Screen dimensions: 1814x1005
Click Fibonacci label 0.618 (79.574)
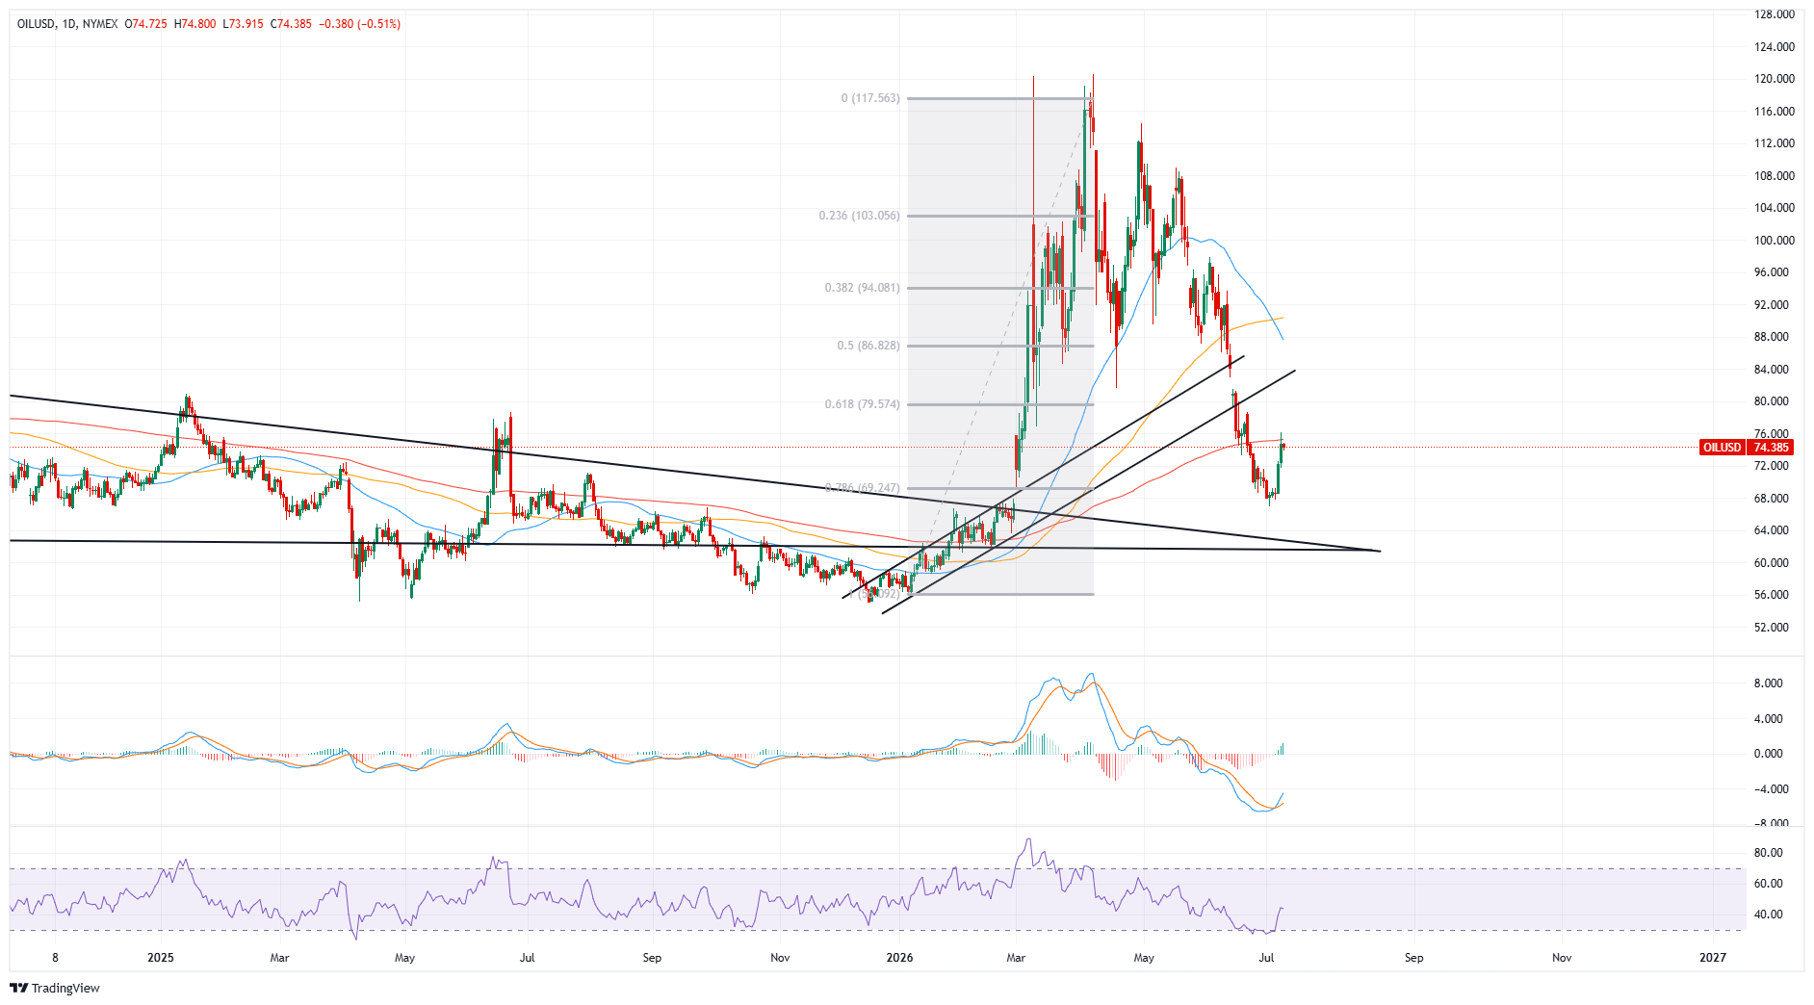tap(863, 404)
